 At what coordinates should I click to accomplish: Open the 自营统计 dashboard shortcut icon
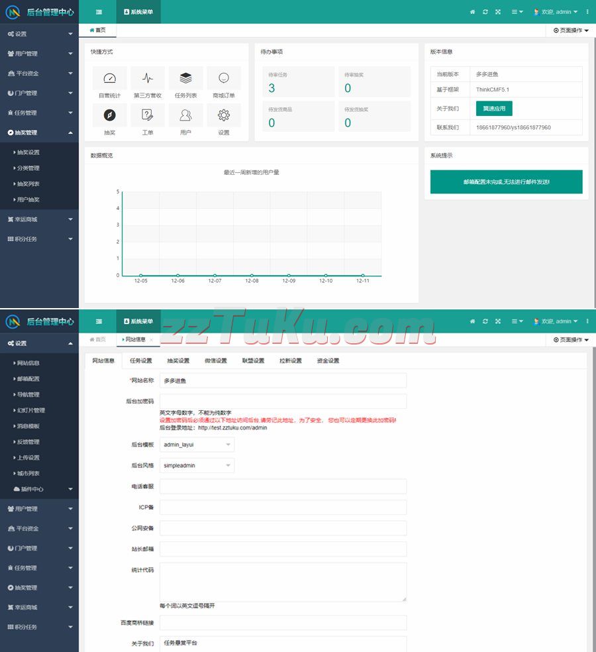tap(110, 79)
